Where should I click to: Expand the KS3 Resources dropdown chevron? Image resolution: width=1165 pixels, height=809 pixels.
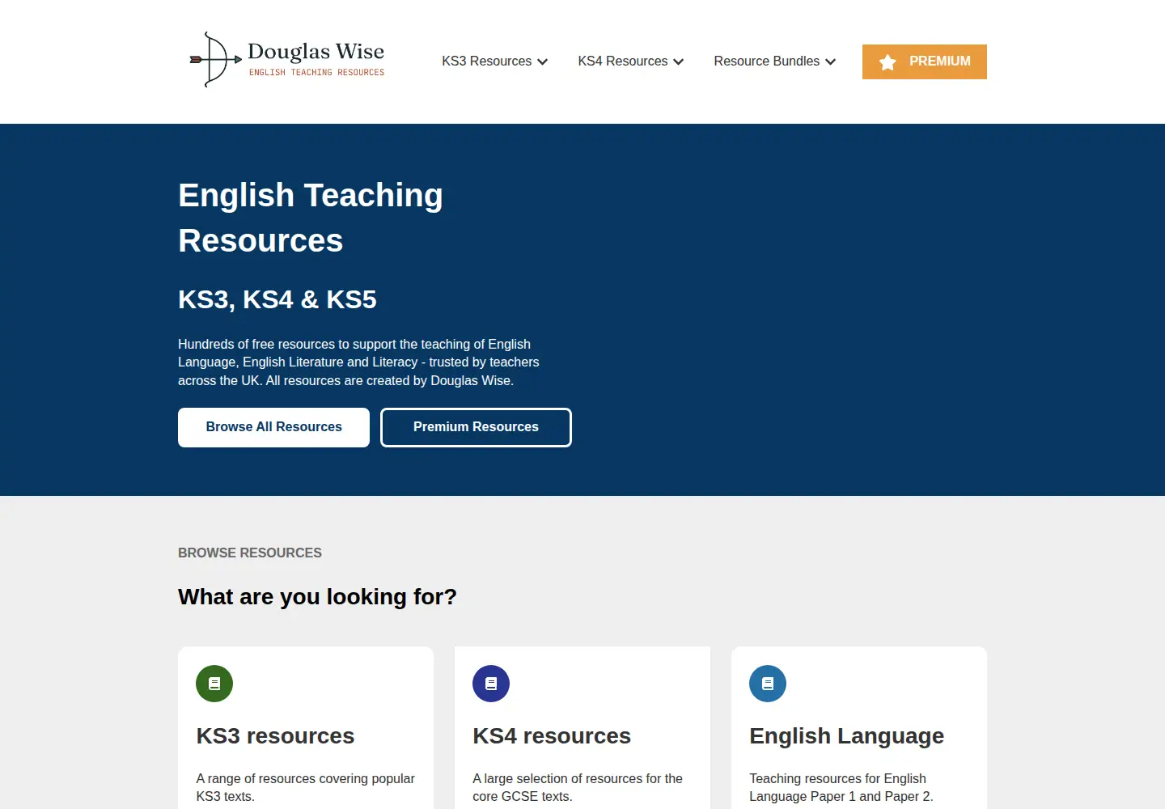pyautogui.click(x=543, y=61)
